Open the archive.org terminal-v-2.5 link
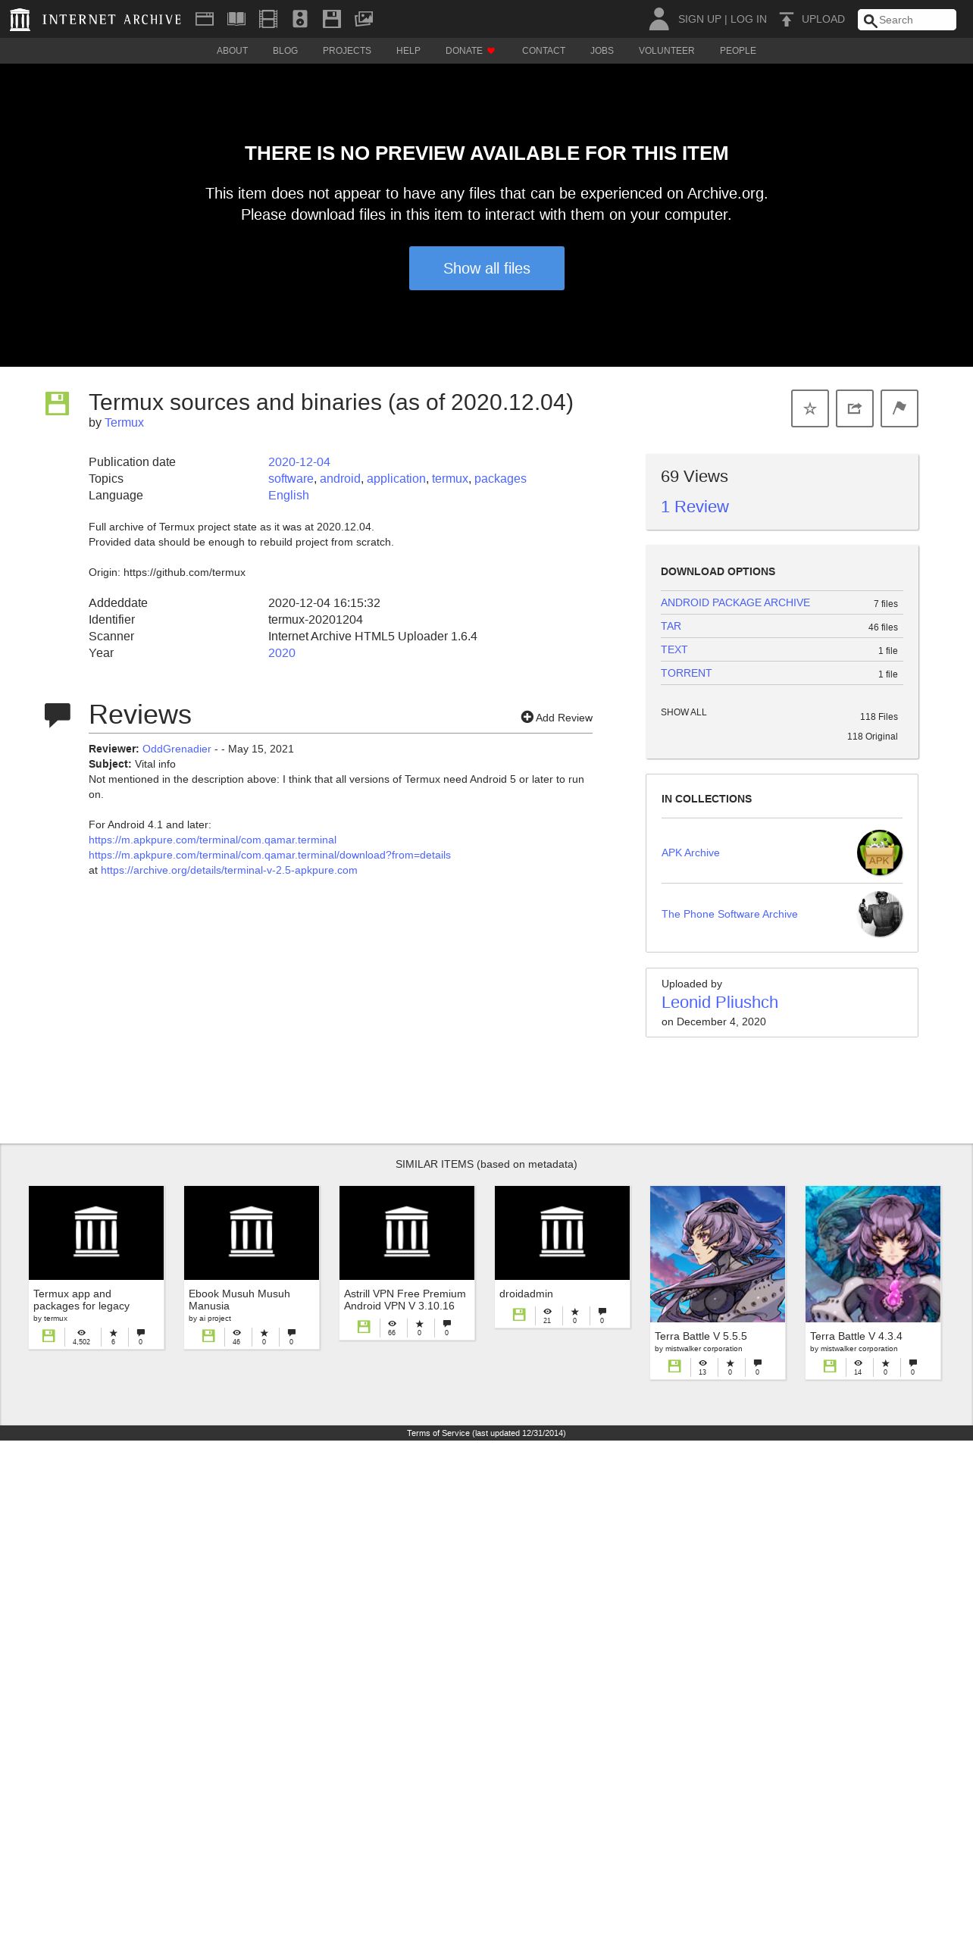 point(229,870)
